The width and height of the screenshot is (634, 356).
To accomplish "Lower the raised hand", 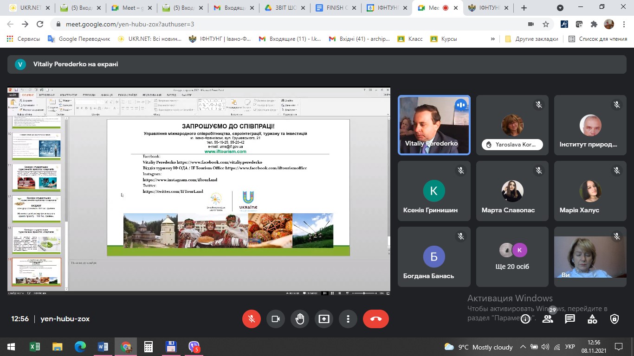I will tap(300, 319).
